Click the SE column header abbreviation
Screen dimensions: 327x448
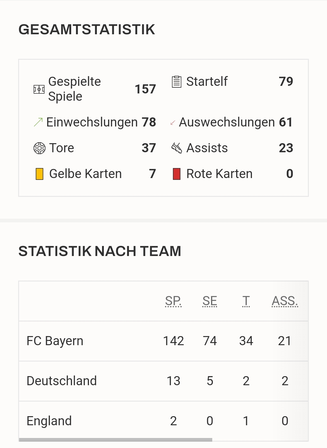[x=210, y=301]
